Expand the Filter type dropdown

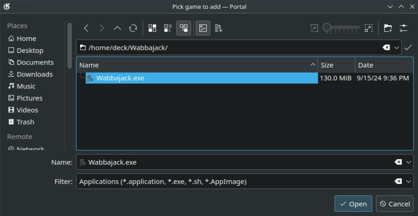pos(408,181)
